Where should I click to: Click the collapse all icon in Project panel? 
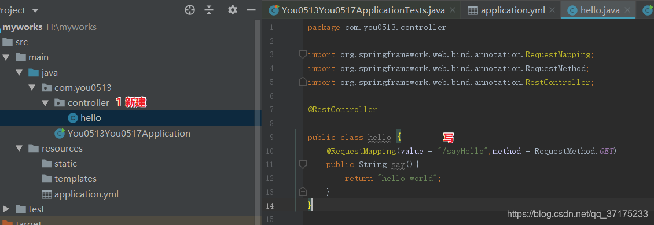(209, 10)
